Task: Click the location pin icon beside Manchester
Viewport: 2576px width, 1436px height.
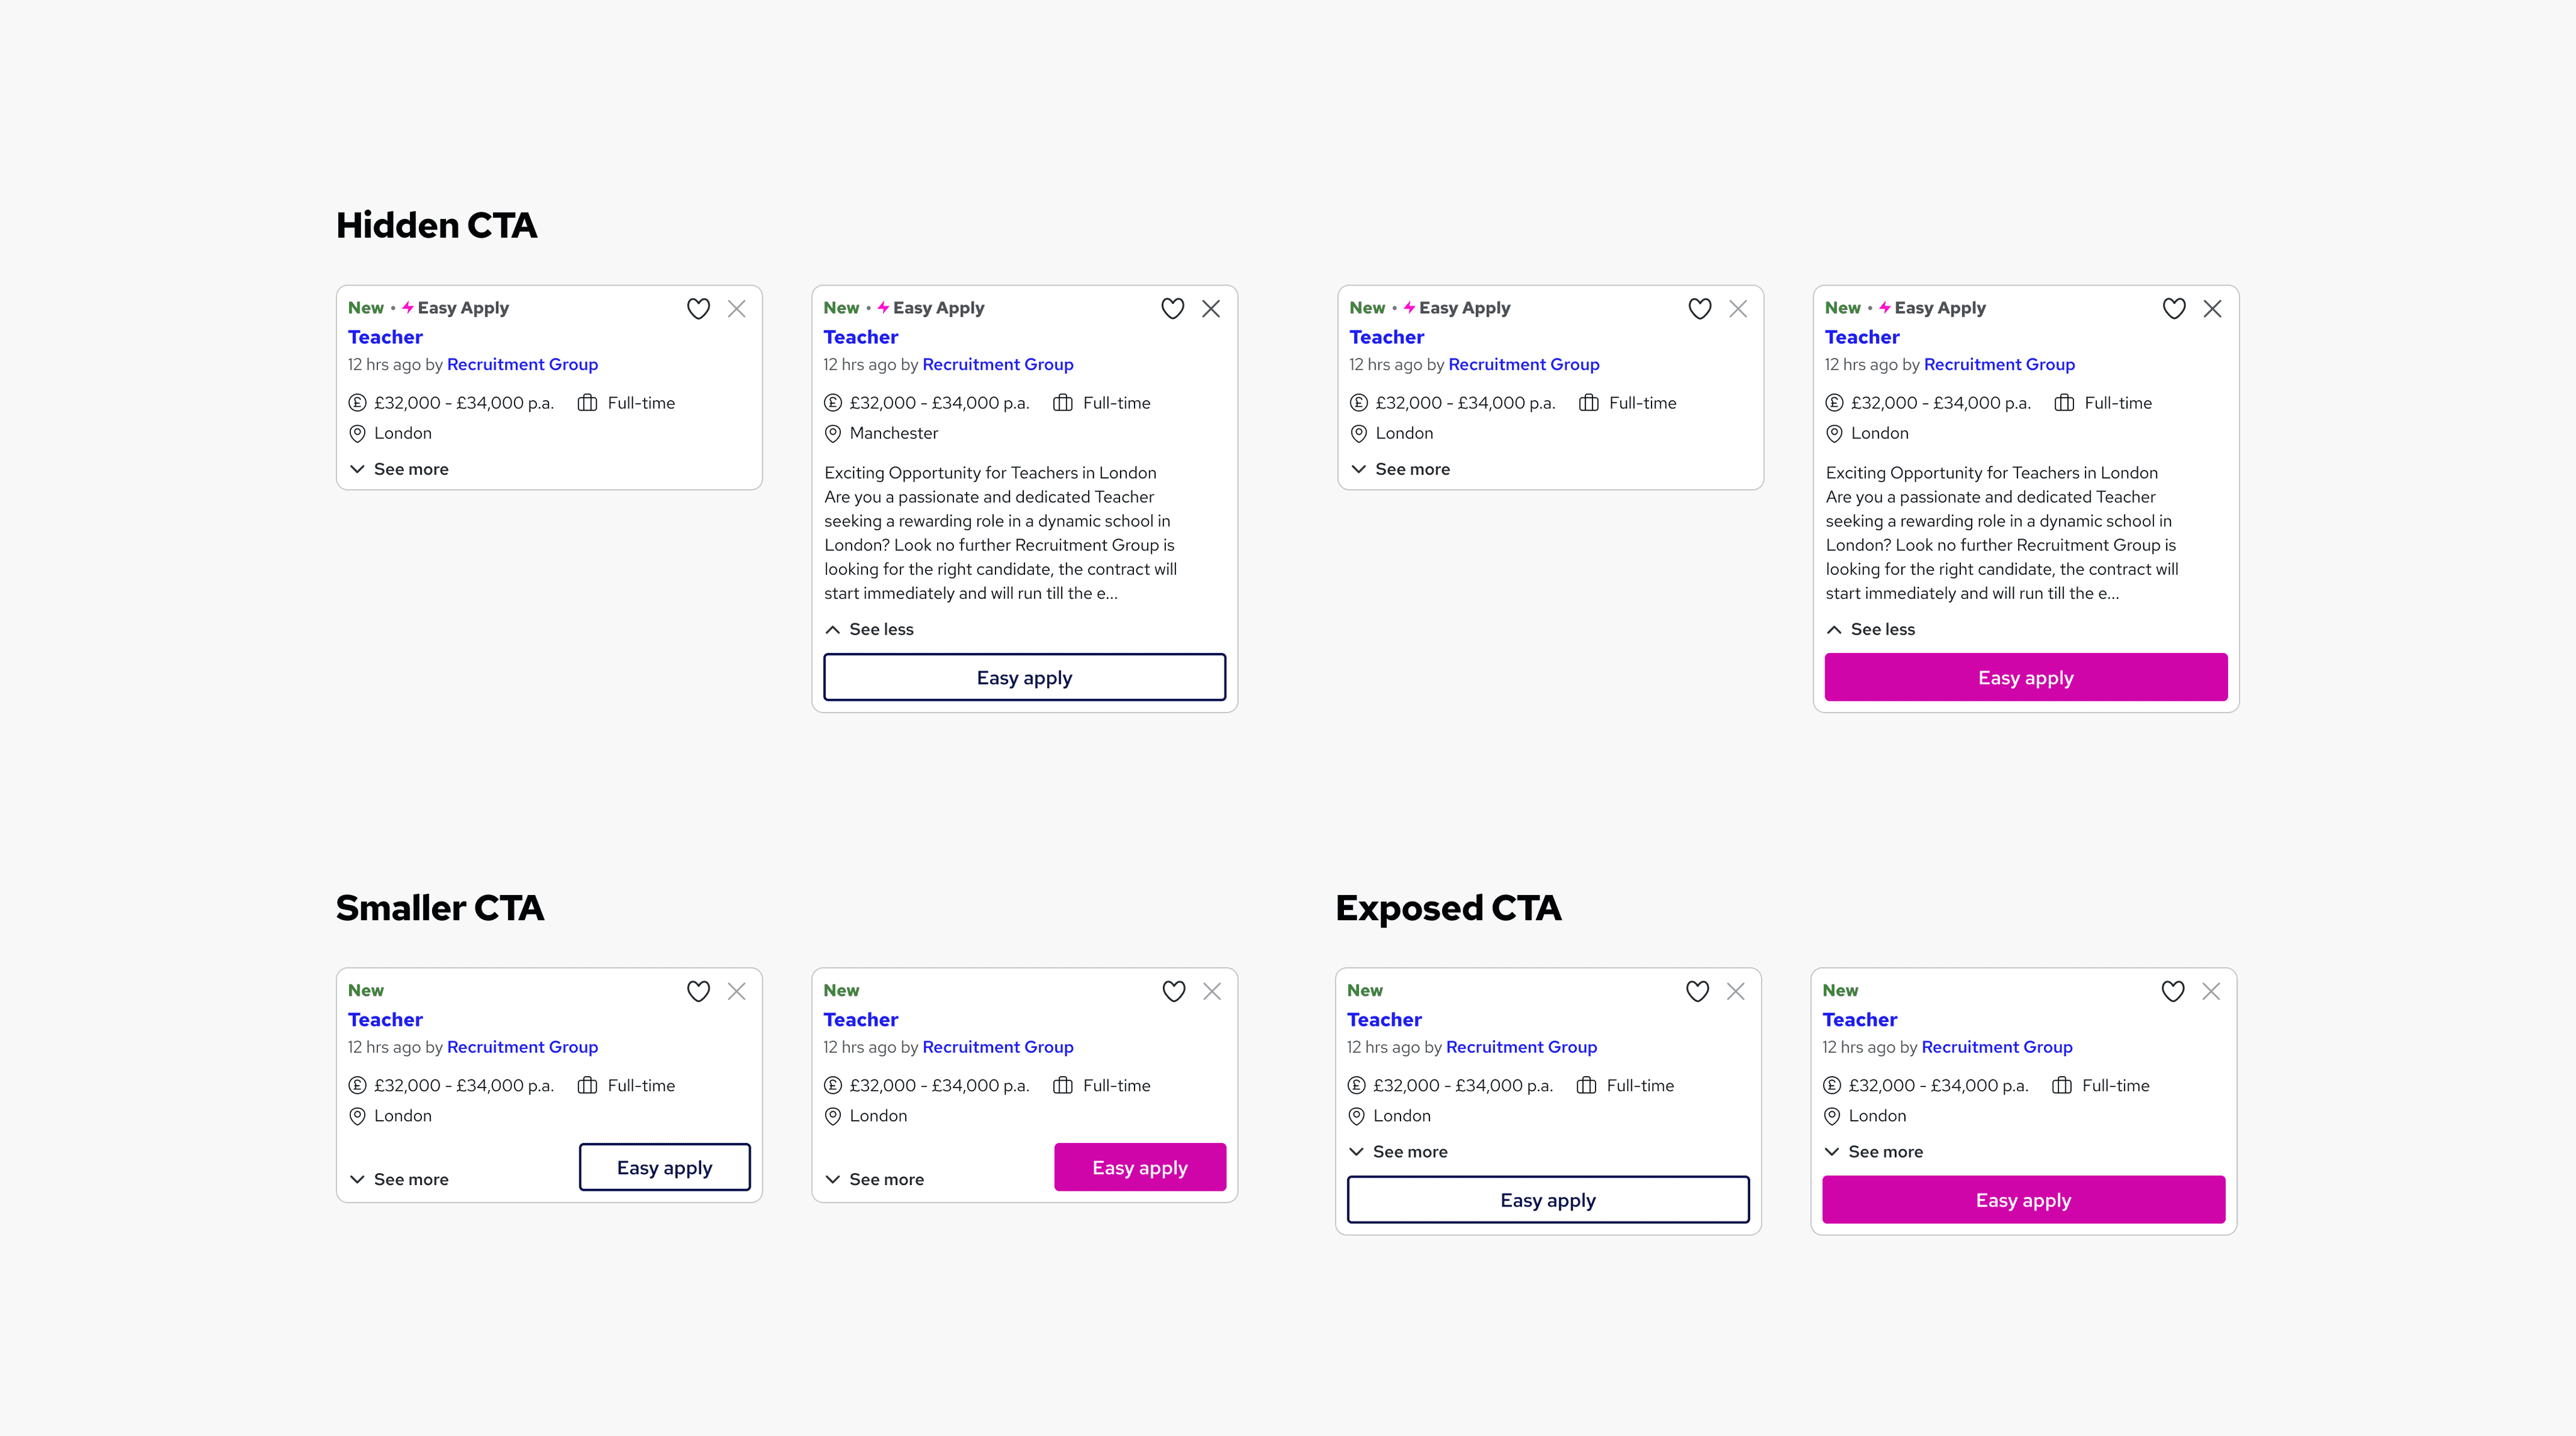Action: tap(832, 434)
